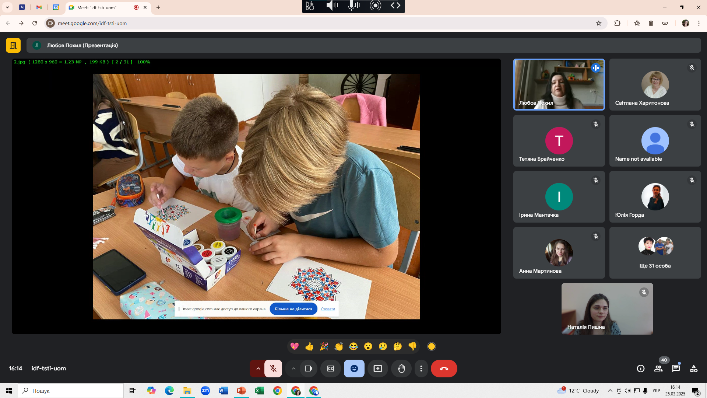
Task: Send surprised face reaction
Action: [368, 346]
